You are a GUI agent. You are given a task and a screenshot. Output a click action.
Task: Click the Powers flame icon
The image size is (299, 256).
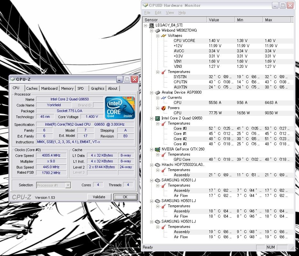tap(164, 108)
